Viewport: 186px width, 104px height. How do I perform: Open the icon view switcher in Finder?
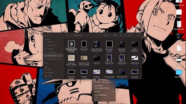point(106,35)
